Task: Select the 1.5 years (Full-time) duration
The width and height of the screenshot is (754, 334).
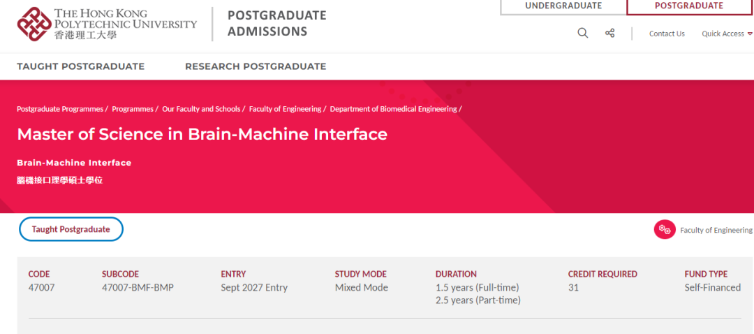Action: coord(477,288)
